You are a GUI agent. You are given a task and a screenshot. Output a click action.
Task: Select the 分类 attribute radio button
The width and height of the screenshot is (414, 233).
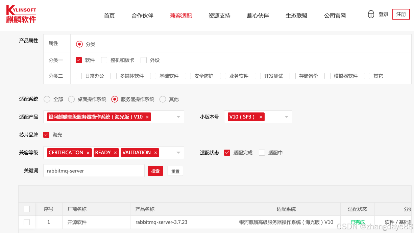(x=79, y=44)
